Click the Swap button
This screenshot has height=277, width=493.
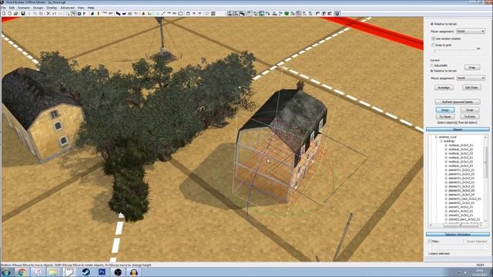pyautogui.click(x=470, y=110)
